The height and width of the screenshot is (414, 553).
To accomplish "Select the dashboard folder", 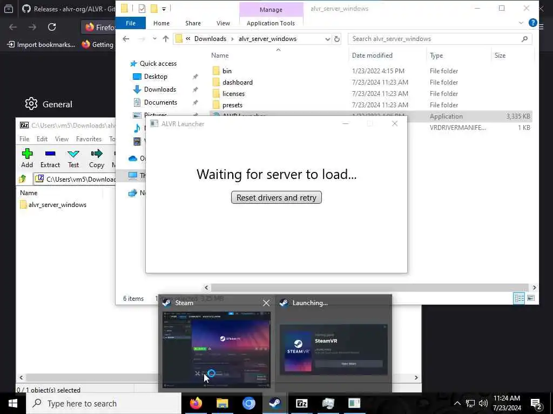I will click(x=238, y=82).
